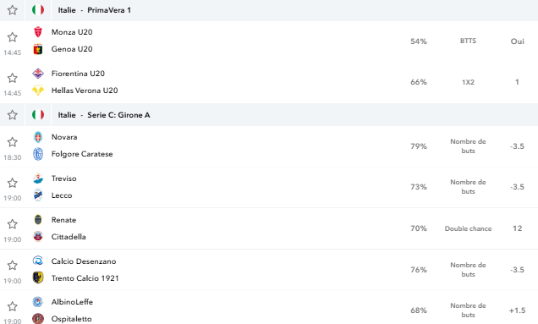Viewport: 538px width, 324px height.
Task: Click the Fiorentina U20 club logo
Action: (x=38, y=74)
